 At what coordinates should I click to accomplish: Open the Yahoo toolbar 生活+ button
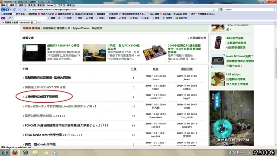[x=134, y=18]
